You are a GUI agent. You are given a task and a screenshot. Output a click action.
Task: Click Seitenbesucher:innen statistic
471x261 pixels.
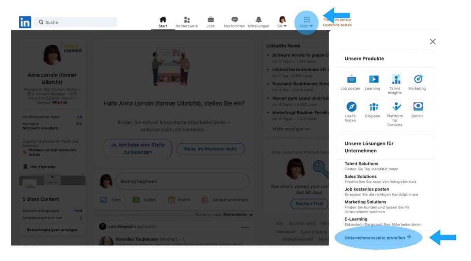click(52, 218)
